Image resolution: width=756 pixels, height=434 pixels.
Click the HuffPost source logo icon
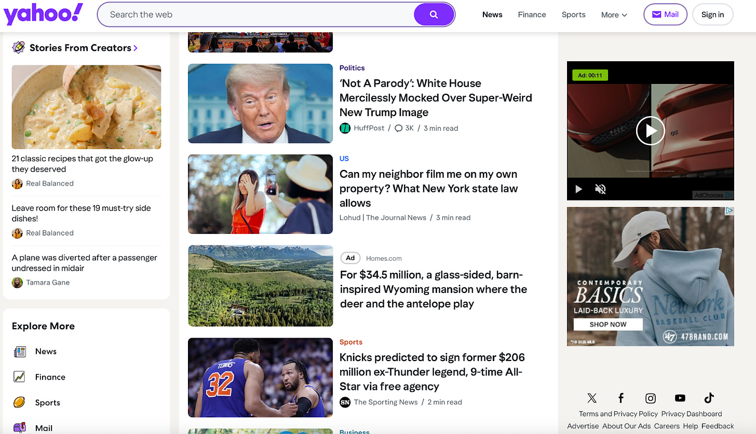[345, 128]
